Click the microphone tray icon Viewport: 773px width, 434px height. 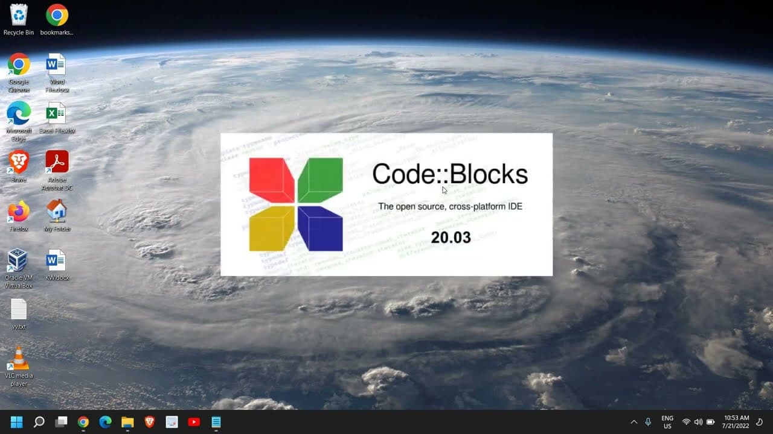pyautogui.click(x=649, y=422)
